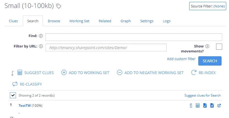Click the info icon beside Show movements

(x=207, y=46)
